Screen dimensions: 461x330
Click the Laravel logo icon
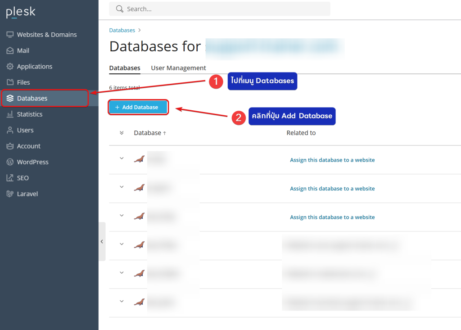(x=10, y=194)
